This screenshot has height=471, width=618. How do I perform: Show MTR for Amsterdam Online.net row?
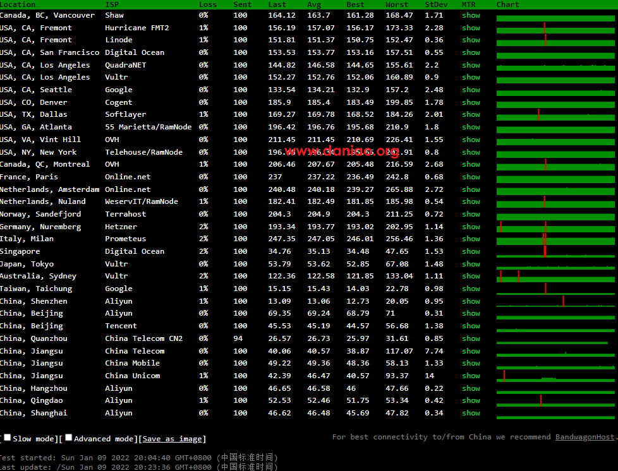tap(471, 189)
